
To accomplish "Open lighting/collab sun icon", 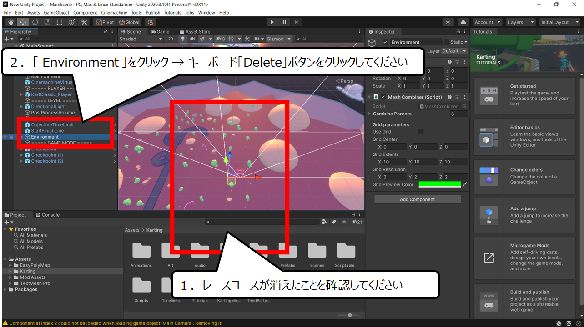I will (448, 22).
